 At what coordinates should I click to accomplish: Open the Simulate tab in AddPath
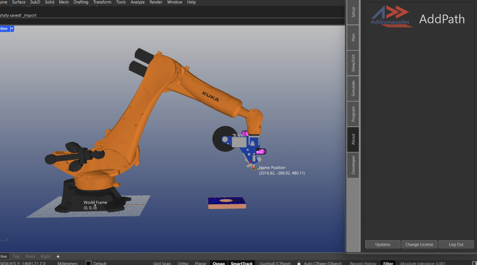353,89
